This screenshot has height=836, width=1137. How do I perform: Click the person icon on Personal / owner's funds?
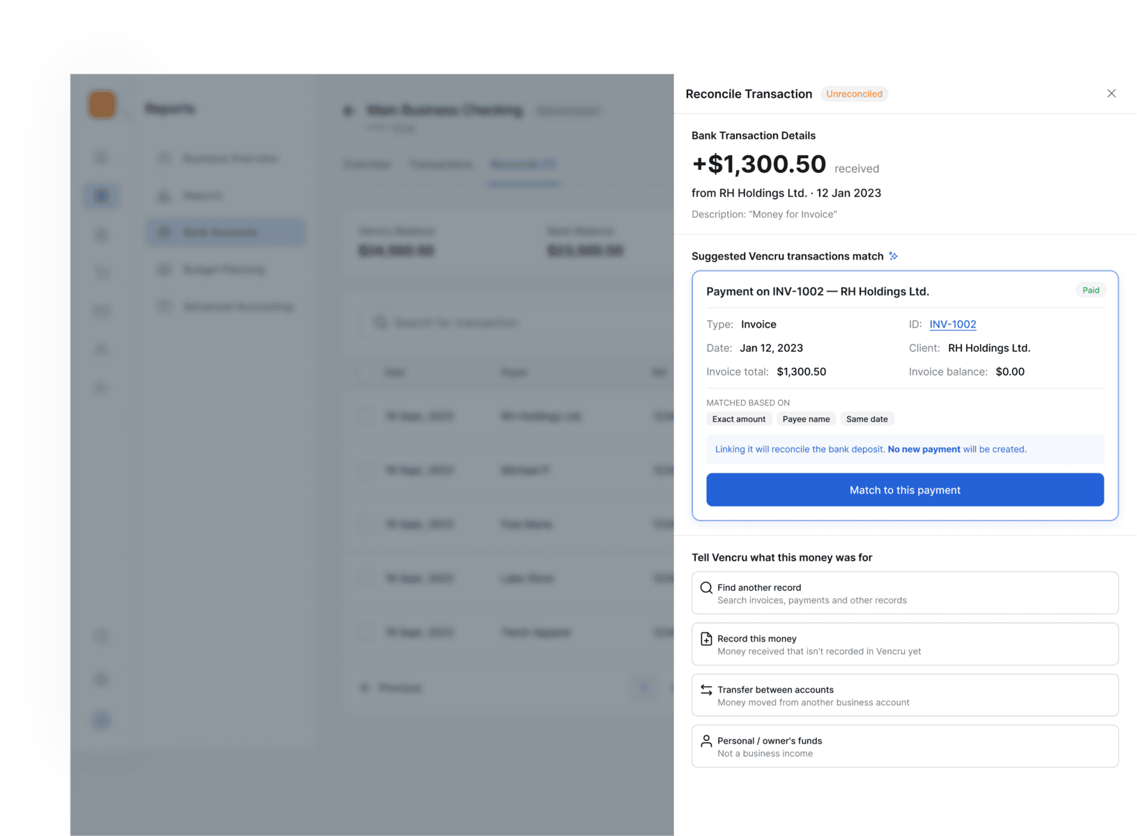(706, 741)
